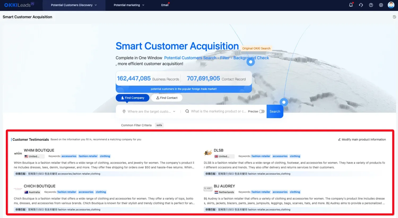Click fashion retailer keyword under WHIM BOUTIQUE
Image resolution: width=398 pixels, height=218 pixels.
(x=88, y=156)
